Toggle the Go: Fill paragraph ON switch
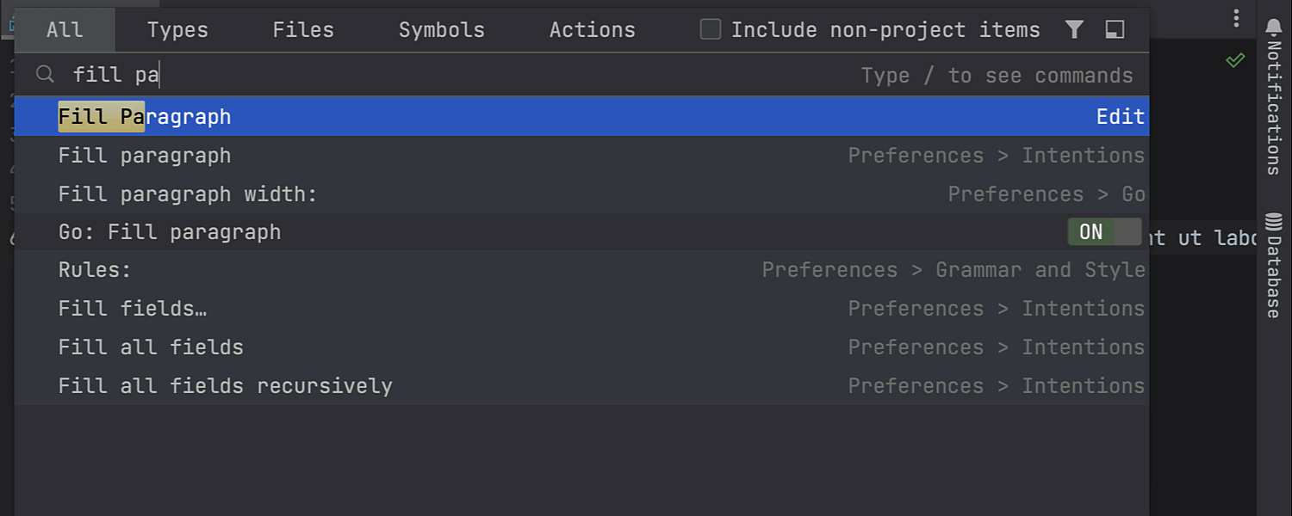Image resolution: width=1292 pixels, height=516 pixels. [x=1103, y=232]
